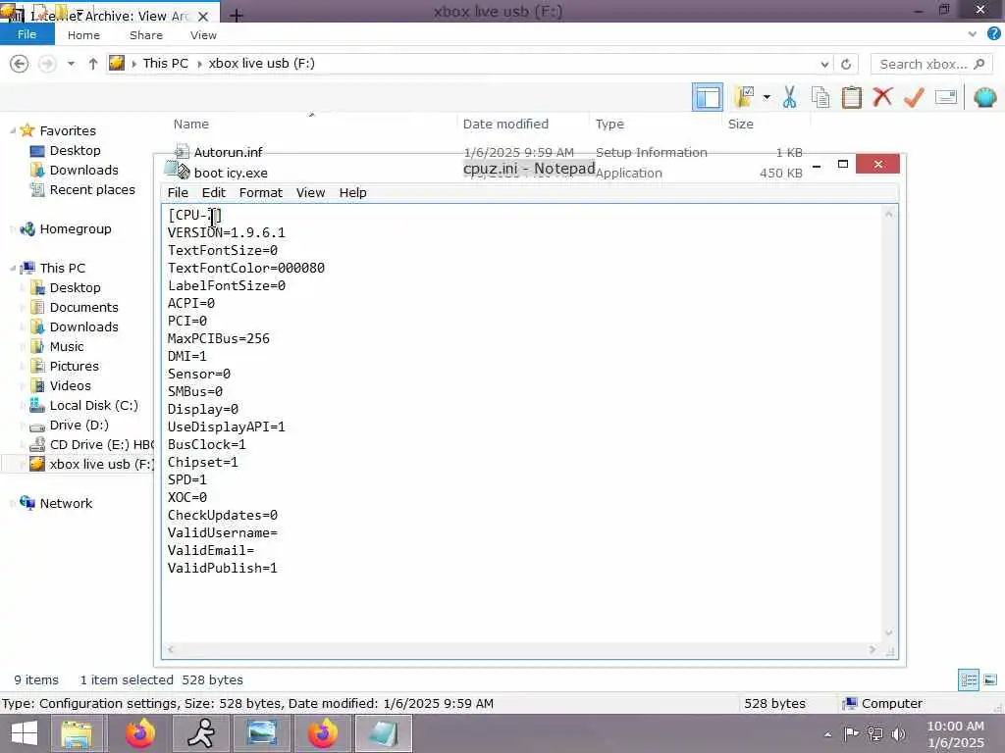Select the boot icy.exe file

click(231, 173)
